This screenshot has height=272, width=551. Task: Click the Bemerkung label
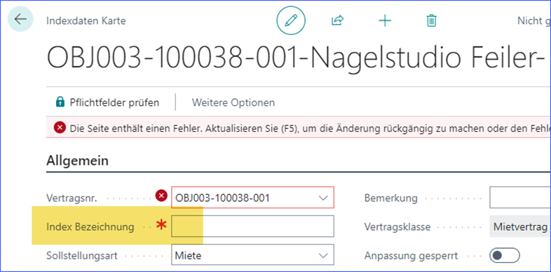click(x=390, y=198)
